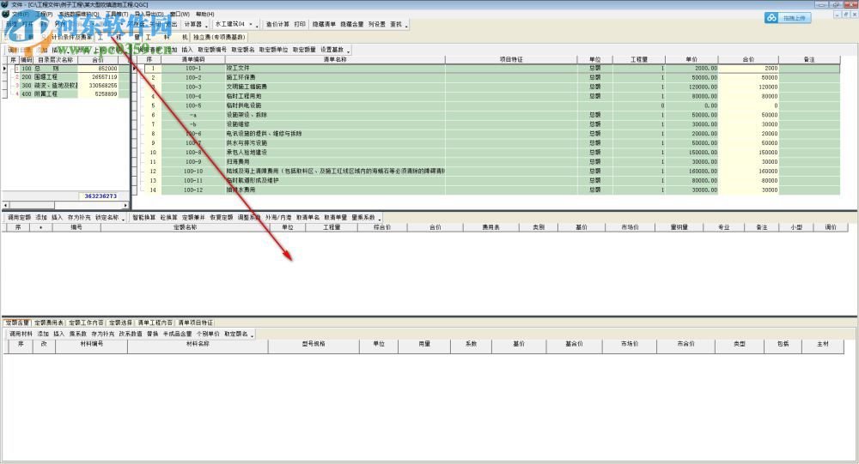Select the cell 100-3 in the list
859x464 pixels.
[x=192, y=87]
